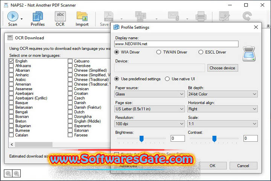Viewport: 271px width, 181px height.
Task: Click the zoom out magnifier icon
Action: [x=8, y=173]
